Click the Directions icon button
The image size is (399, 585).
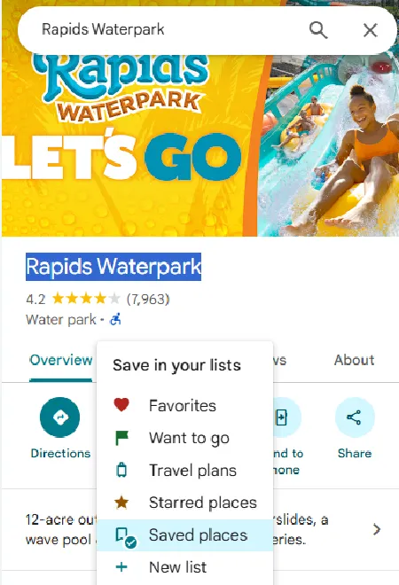59,417
